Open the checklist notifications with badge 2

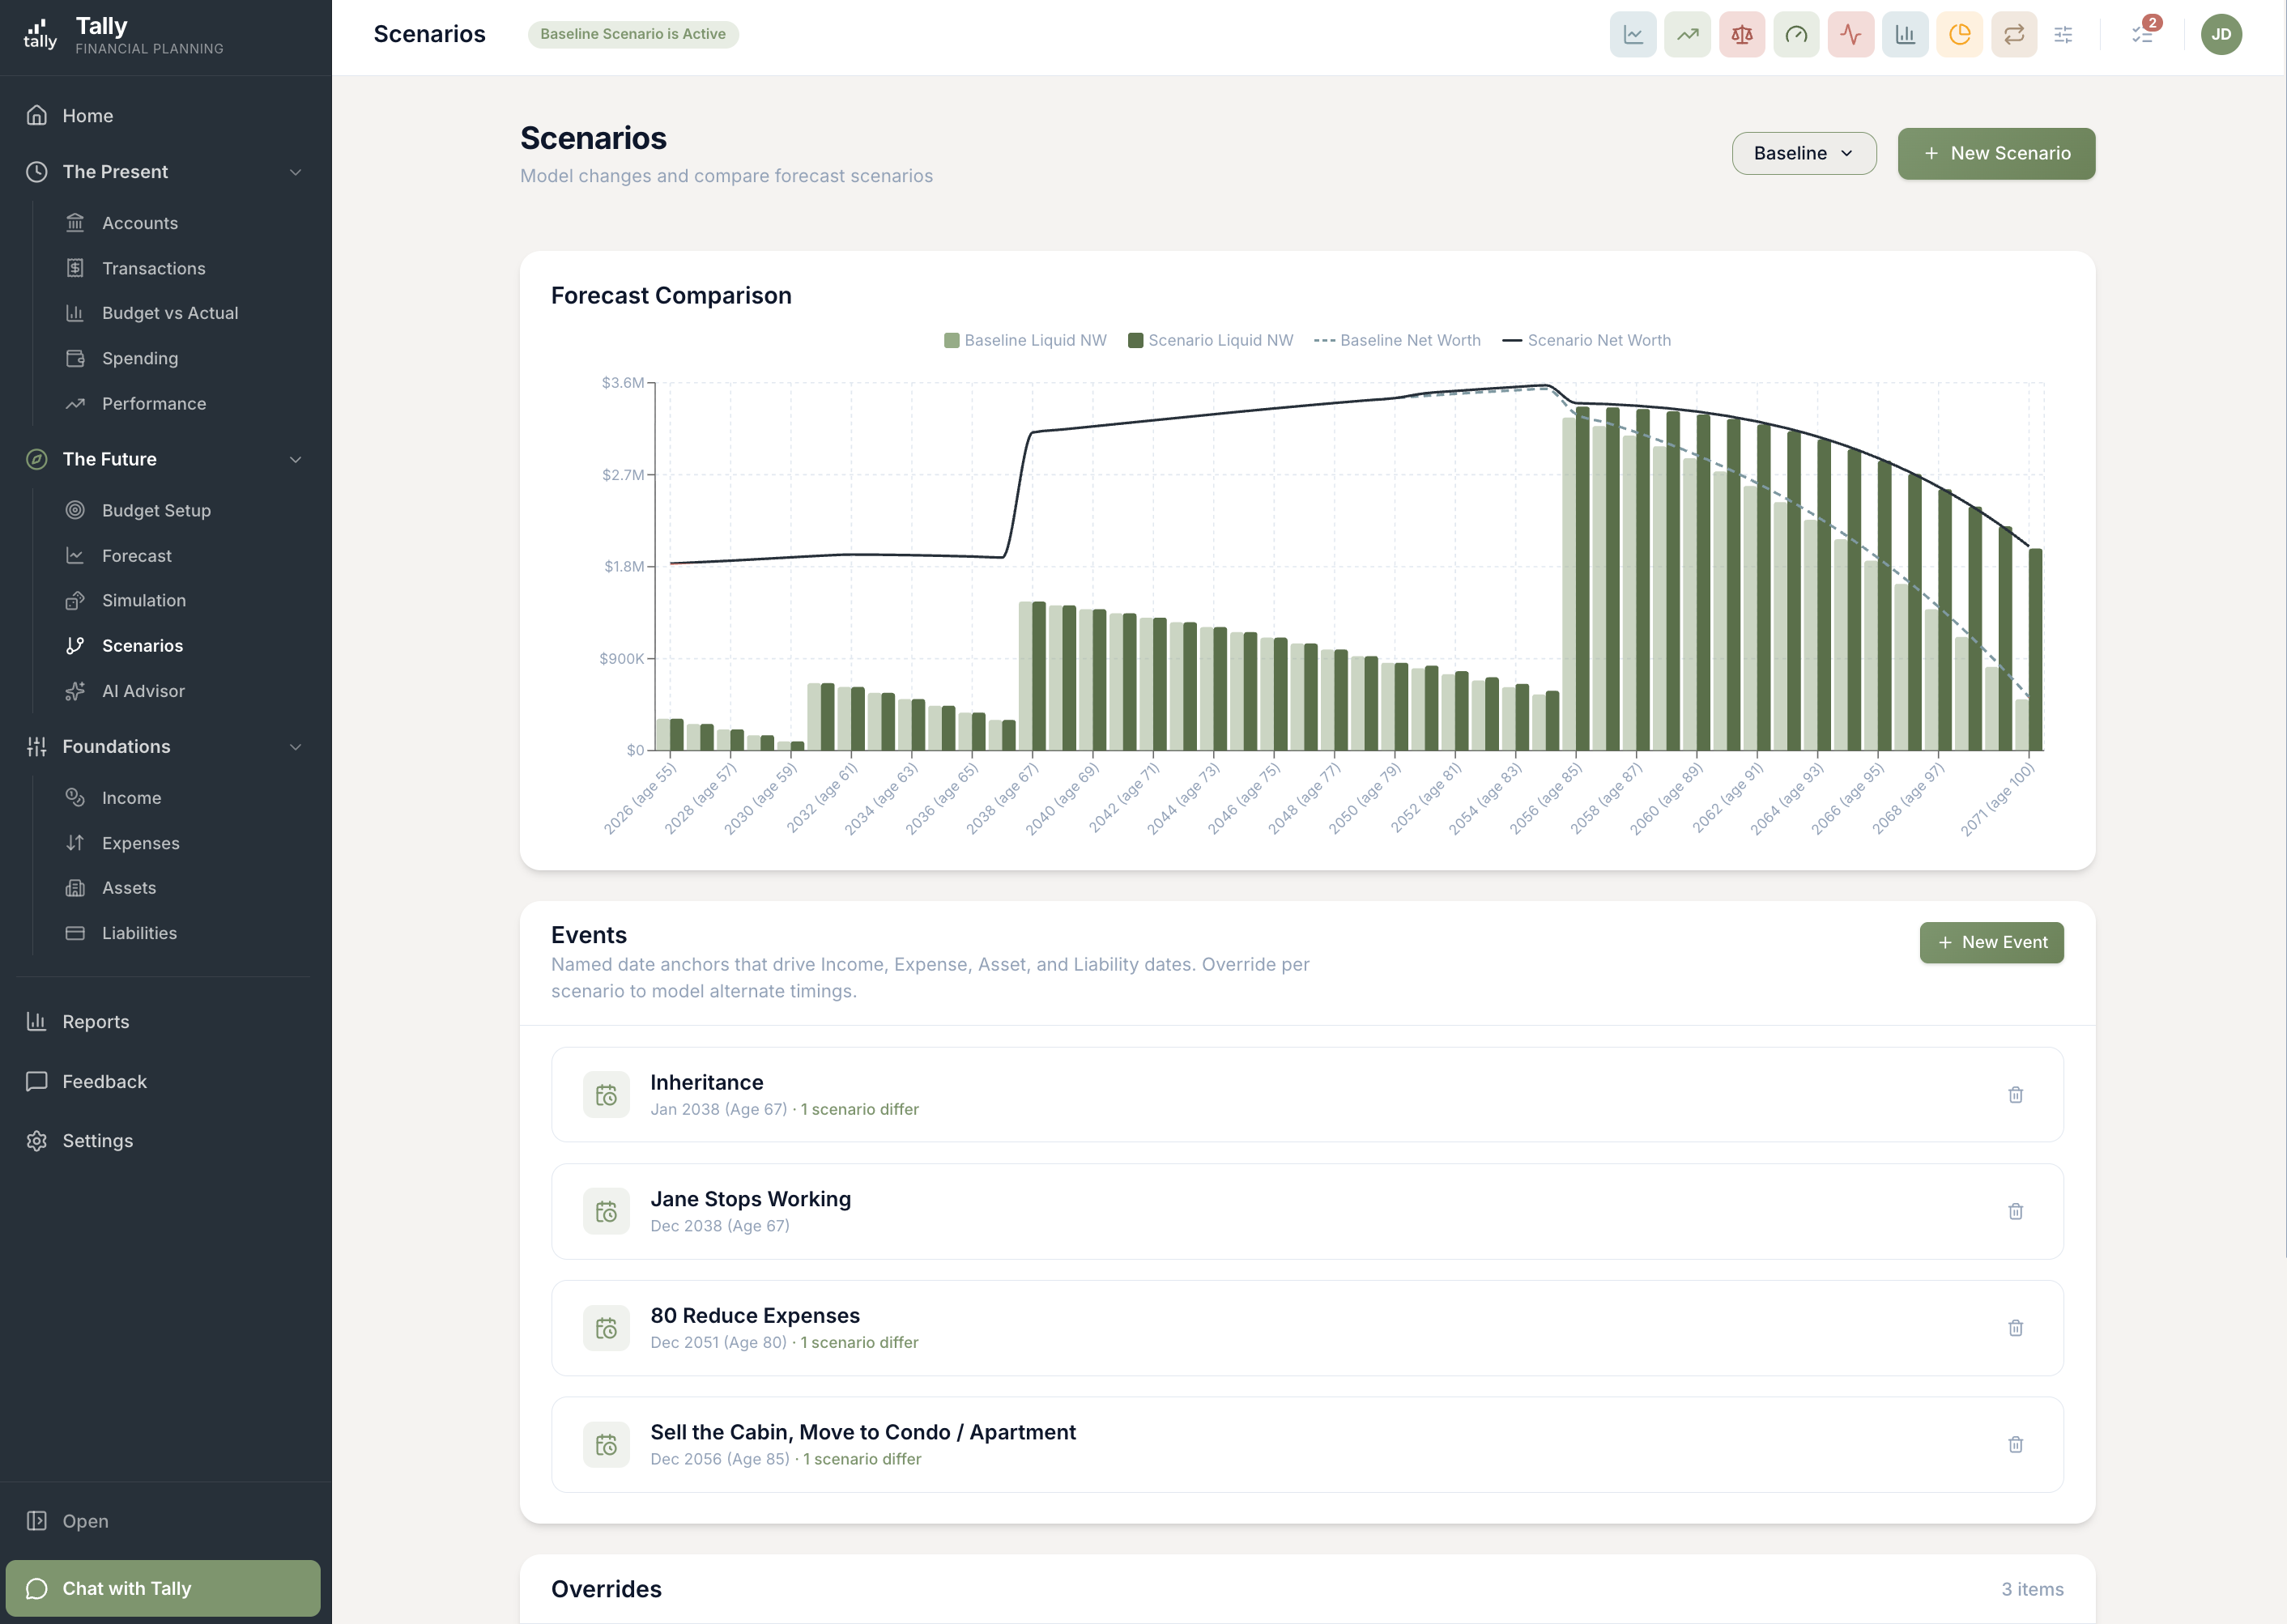tap(2144, 33)
